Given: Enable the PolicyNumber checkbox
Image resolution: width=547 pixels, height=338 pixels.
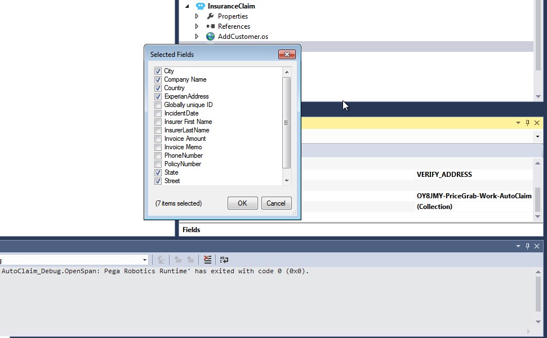Looking at the screenshot, I should [158, 164].
